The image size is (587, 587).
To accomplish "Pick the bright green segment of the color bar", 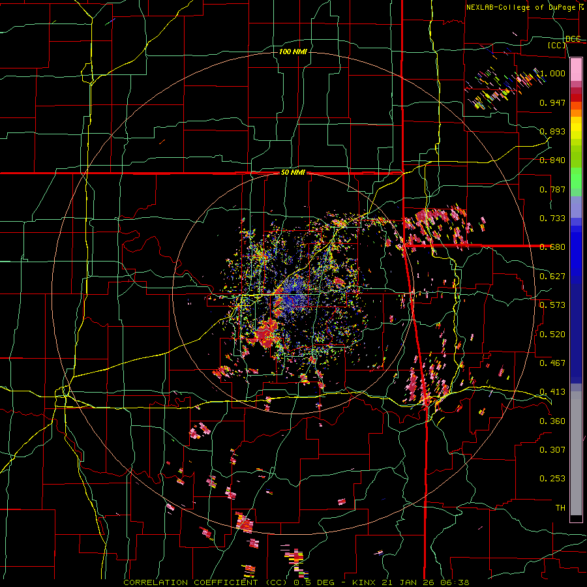I will click(x=576, y=178).
